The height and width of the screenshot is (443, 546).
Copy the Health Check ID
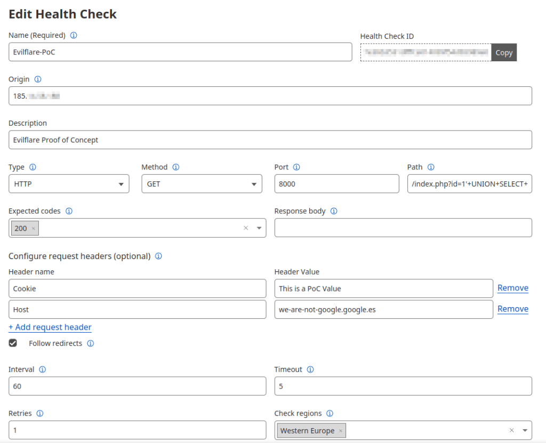503,53
